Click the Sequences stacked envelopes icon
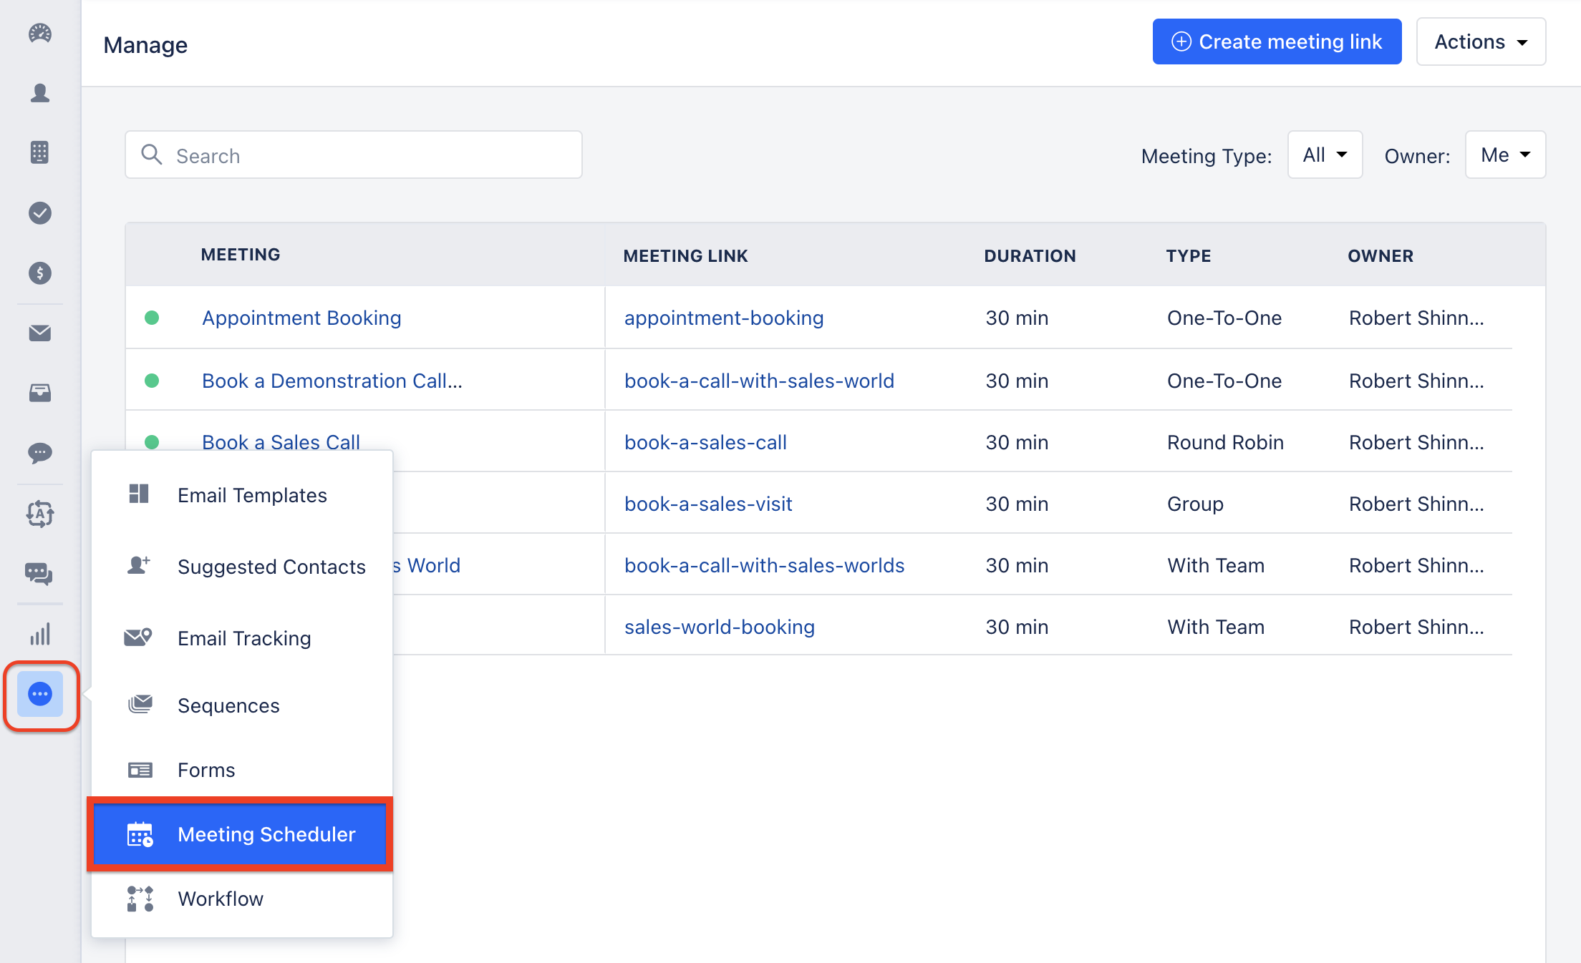Viewport: 1581px width, 963px height. tap(140, 705)
